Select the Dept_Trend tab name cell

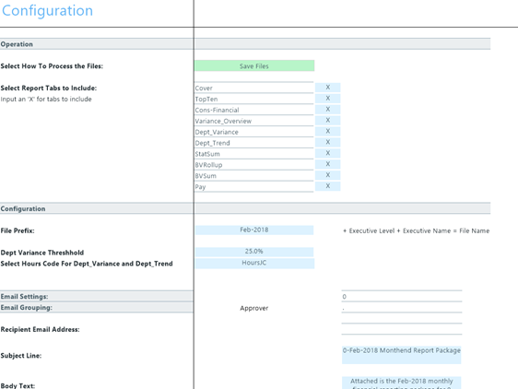coord(254,143)
